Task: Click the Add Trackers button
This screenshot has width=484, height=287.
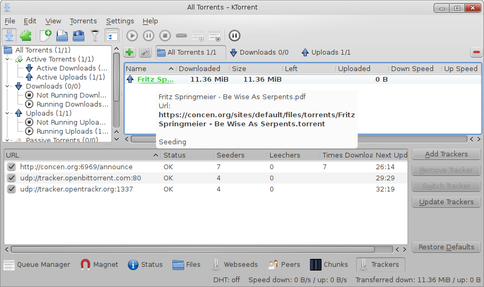Action: pyautogui.click(x=446, y=154)
